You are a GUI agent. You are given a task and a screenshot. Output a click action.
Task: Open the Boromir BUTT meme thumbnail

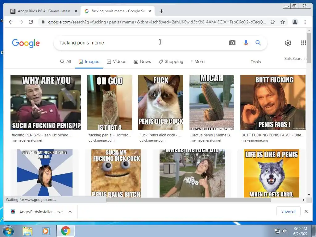pos(273,102)
